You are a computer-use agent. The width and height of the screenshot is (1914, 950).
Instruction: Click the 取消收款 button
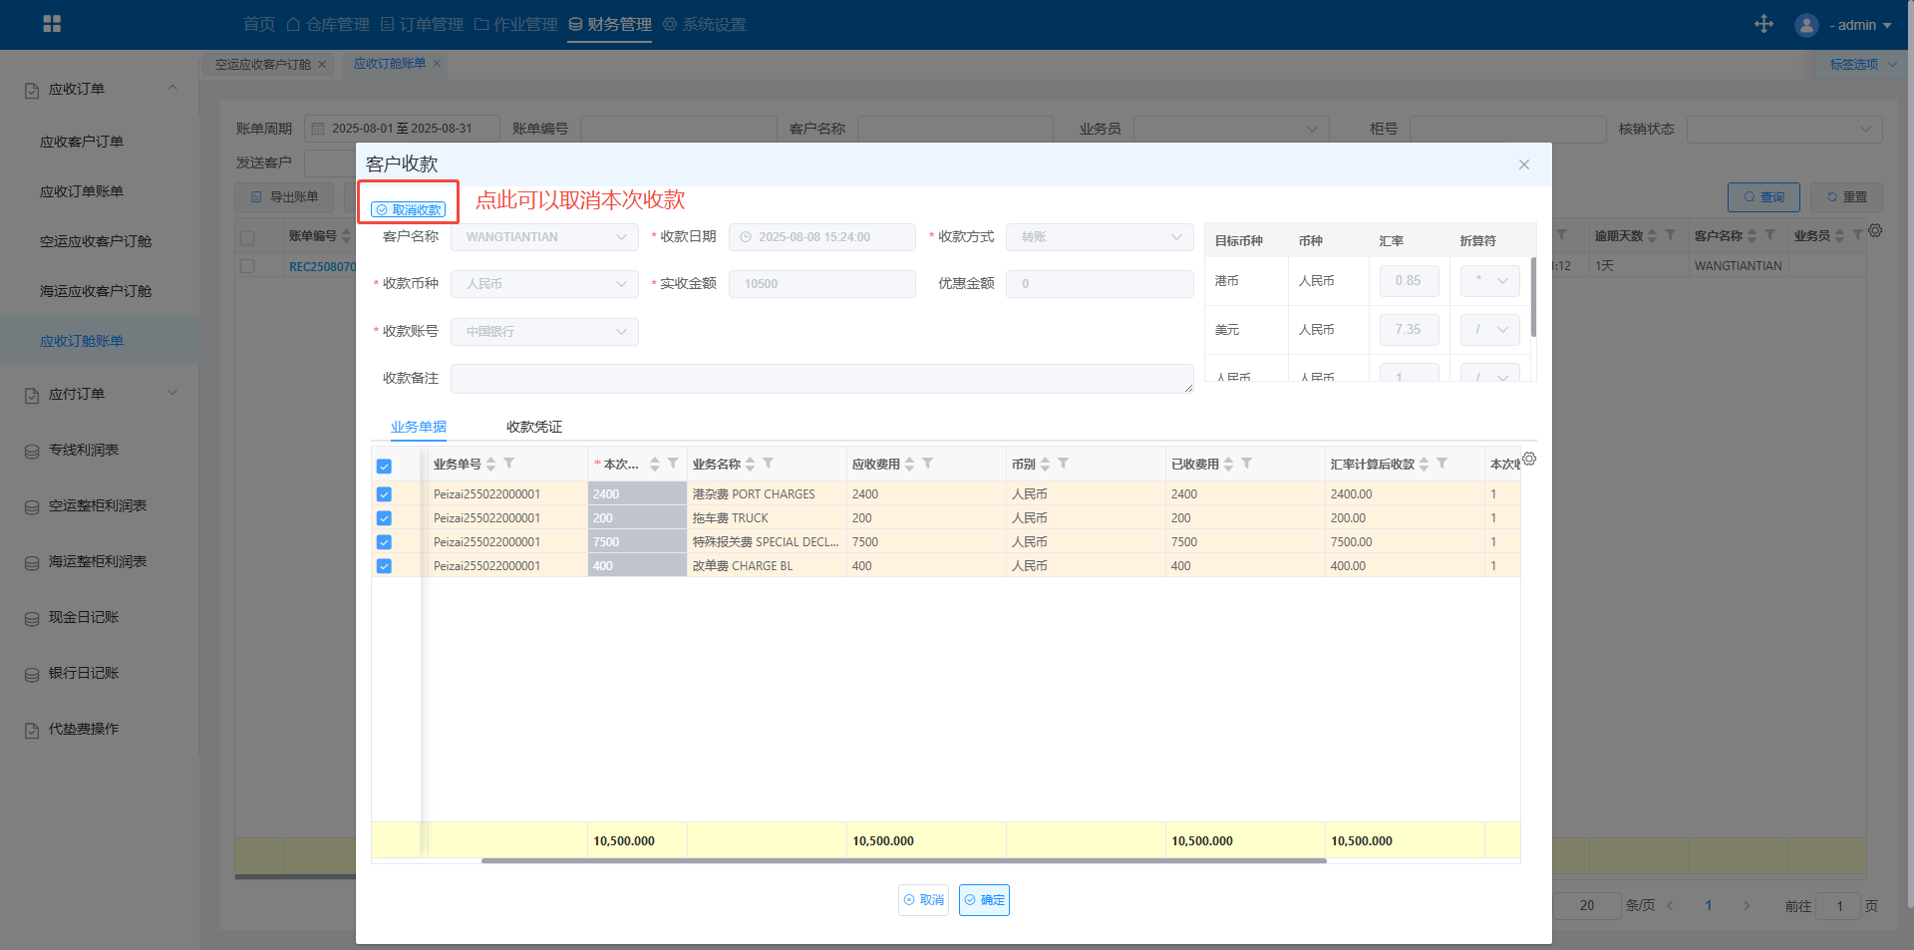[x=409, y=209]
